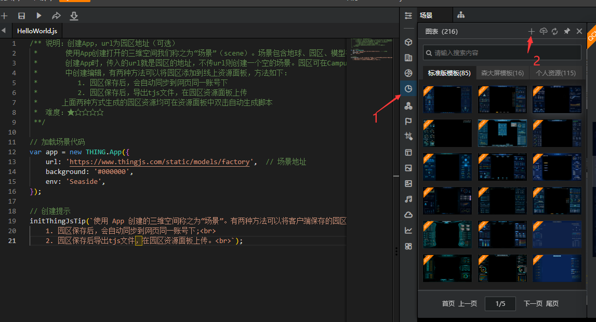Download the project with the download icon
The image size is (596, 322).
coord(74,16)
